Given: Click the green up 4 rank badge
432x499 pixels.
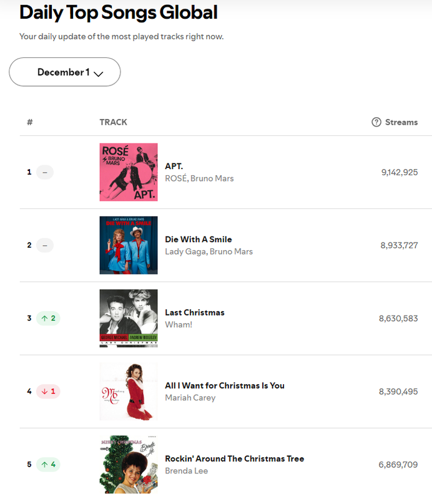Looking at the screenshot, I should point(48,465).
